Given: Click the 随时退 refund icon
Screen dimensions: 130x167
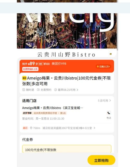Looking at the screenshot, I should point(23,90).
